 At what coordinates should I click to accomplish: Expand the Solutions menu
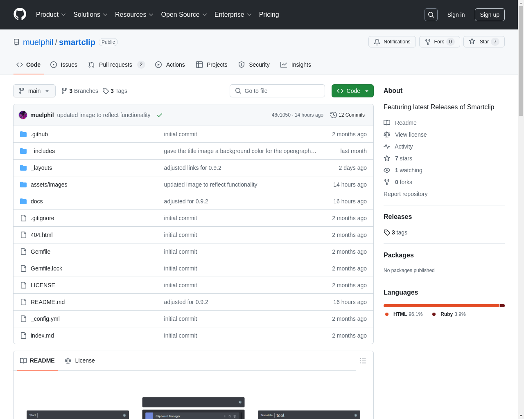(90, 15)
